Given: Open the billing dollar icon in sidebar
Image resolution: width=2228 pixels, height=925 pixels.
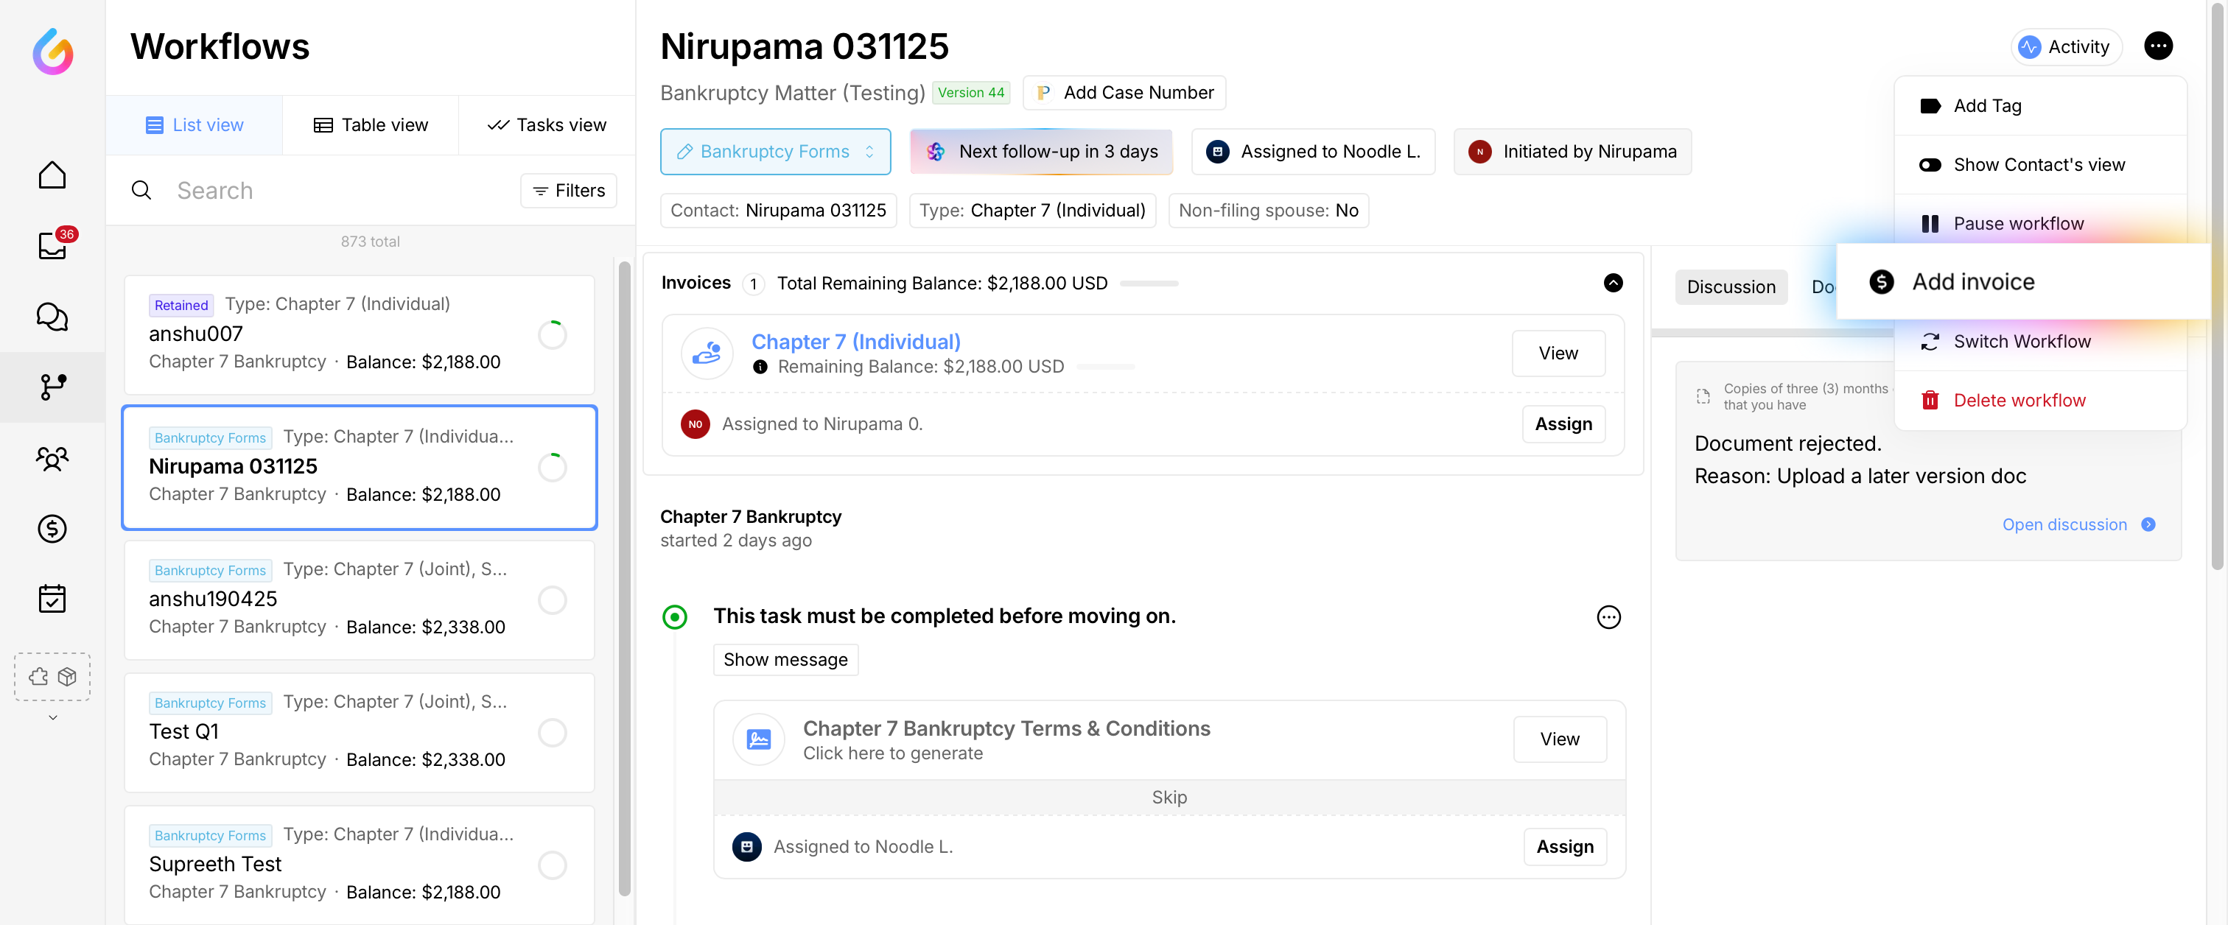Looking at the screenshot, I should pos(52,528).
